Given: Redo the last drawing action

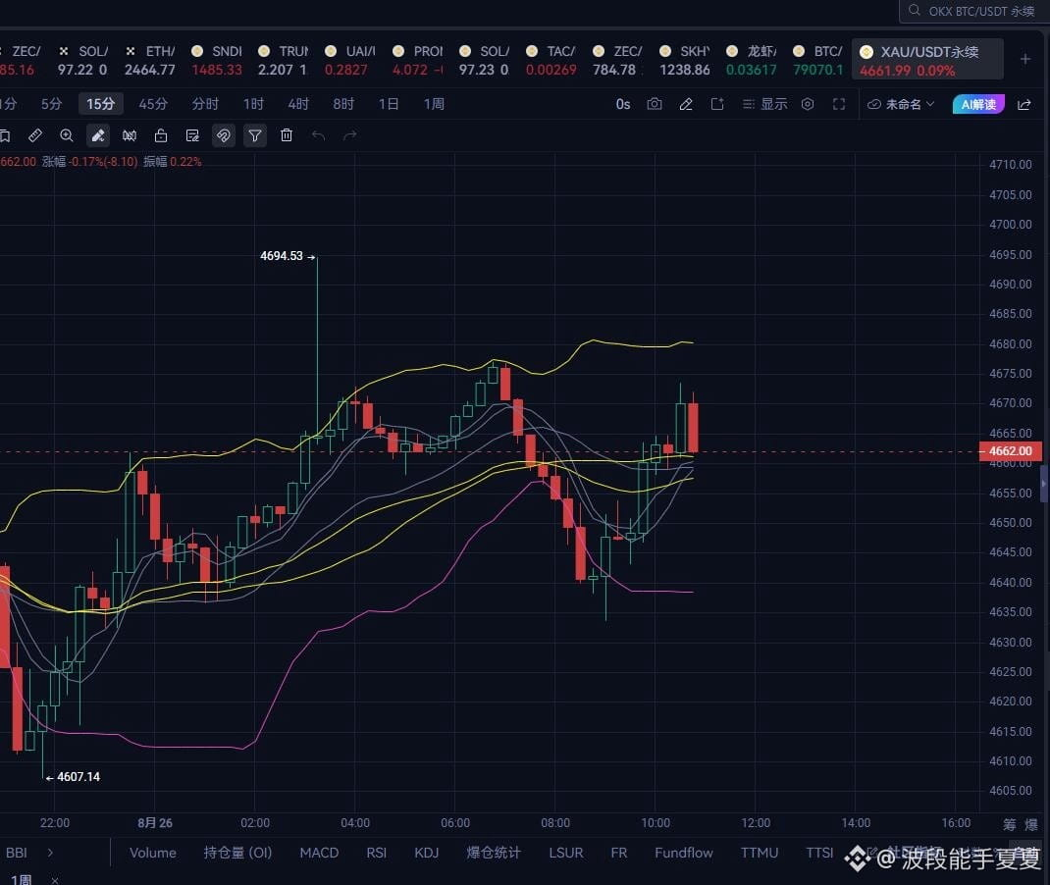Looking at the screenshot, I should pyautogui.click(x=349, y=136).
